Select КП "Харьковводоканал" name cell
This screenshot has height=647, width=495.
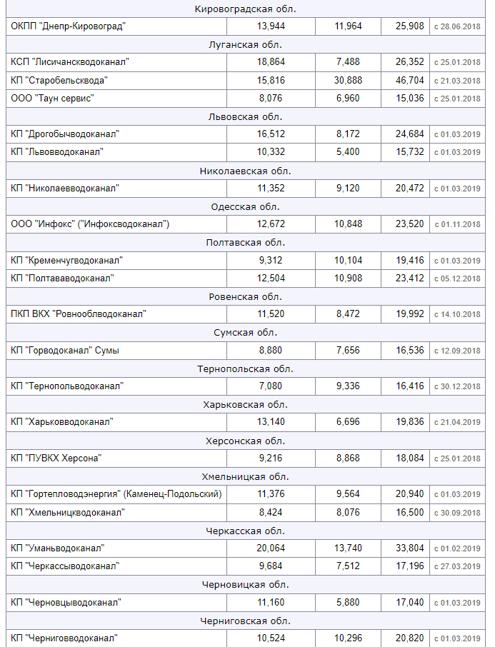(61, 422)
